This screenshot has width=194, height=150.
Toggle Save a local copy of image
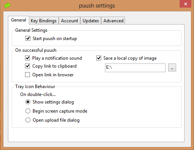[x=99, y=58]
